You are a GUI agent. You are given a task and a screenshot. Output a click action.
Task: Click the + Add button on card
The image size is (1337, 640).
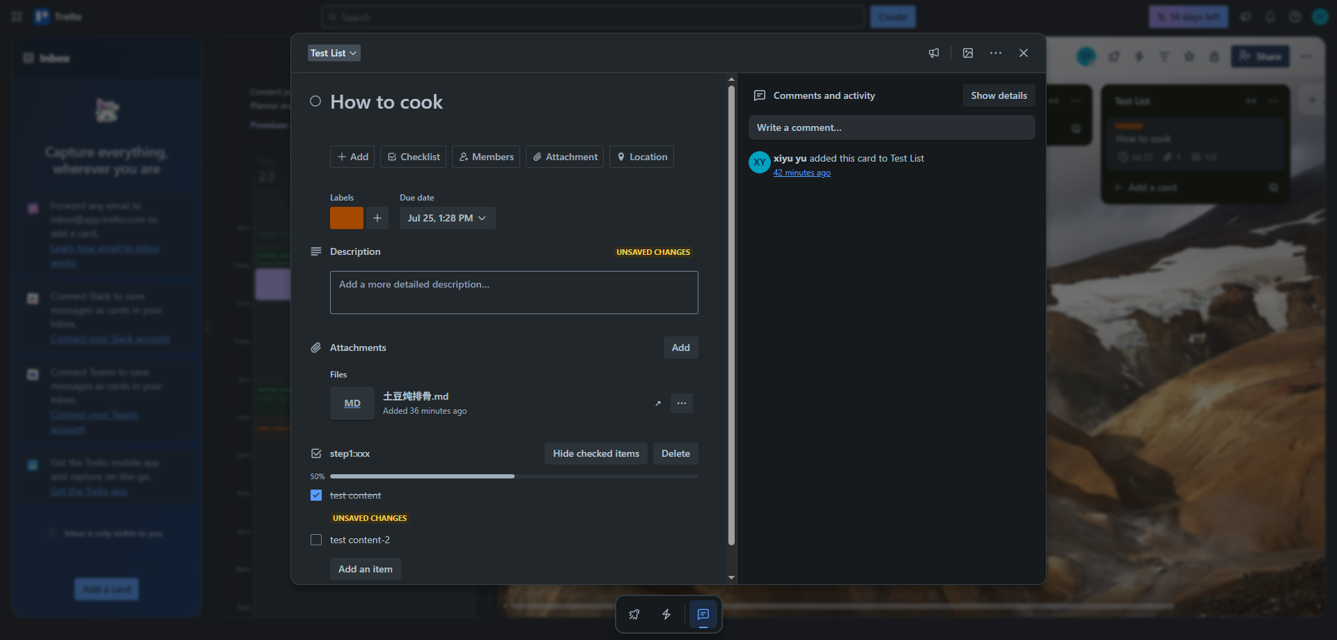352,157
